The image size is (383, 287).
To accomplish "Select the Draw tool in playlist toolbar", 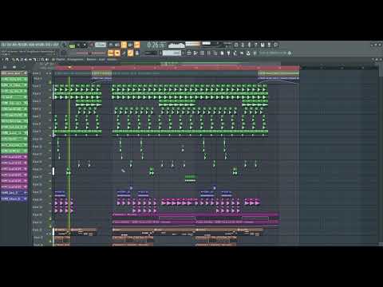I will pyautogui.click(x=14, y=60).
